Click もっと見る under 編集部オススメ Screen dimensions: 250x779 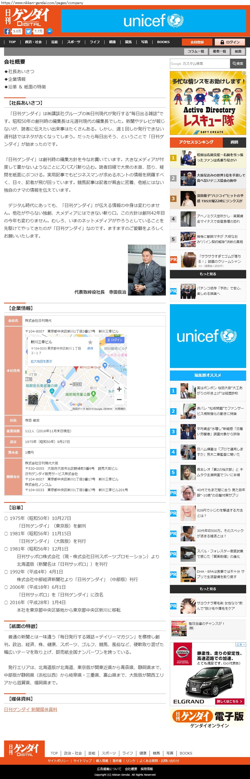point(208,589)
